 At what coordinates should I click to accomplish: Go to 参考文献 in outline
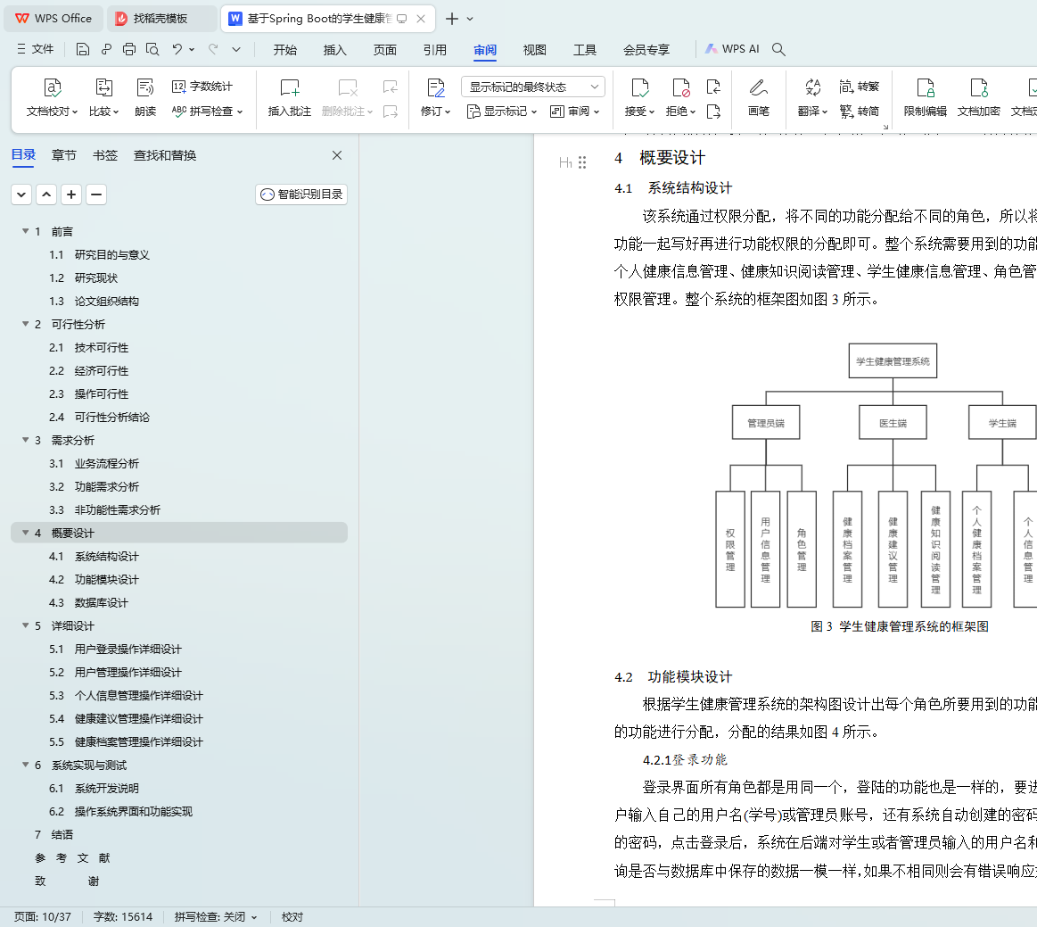(x=73, y=857)
